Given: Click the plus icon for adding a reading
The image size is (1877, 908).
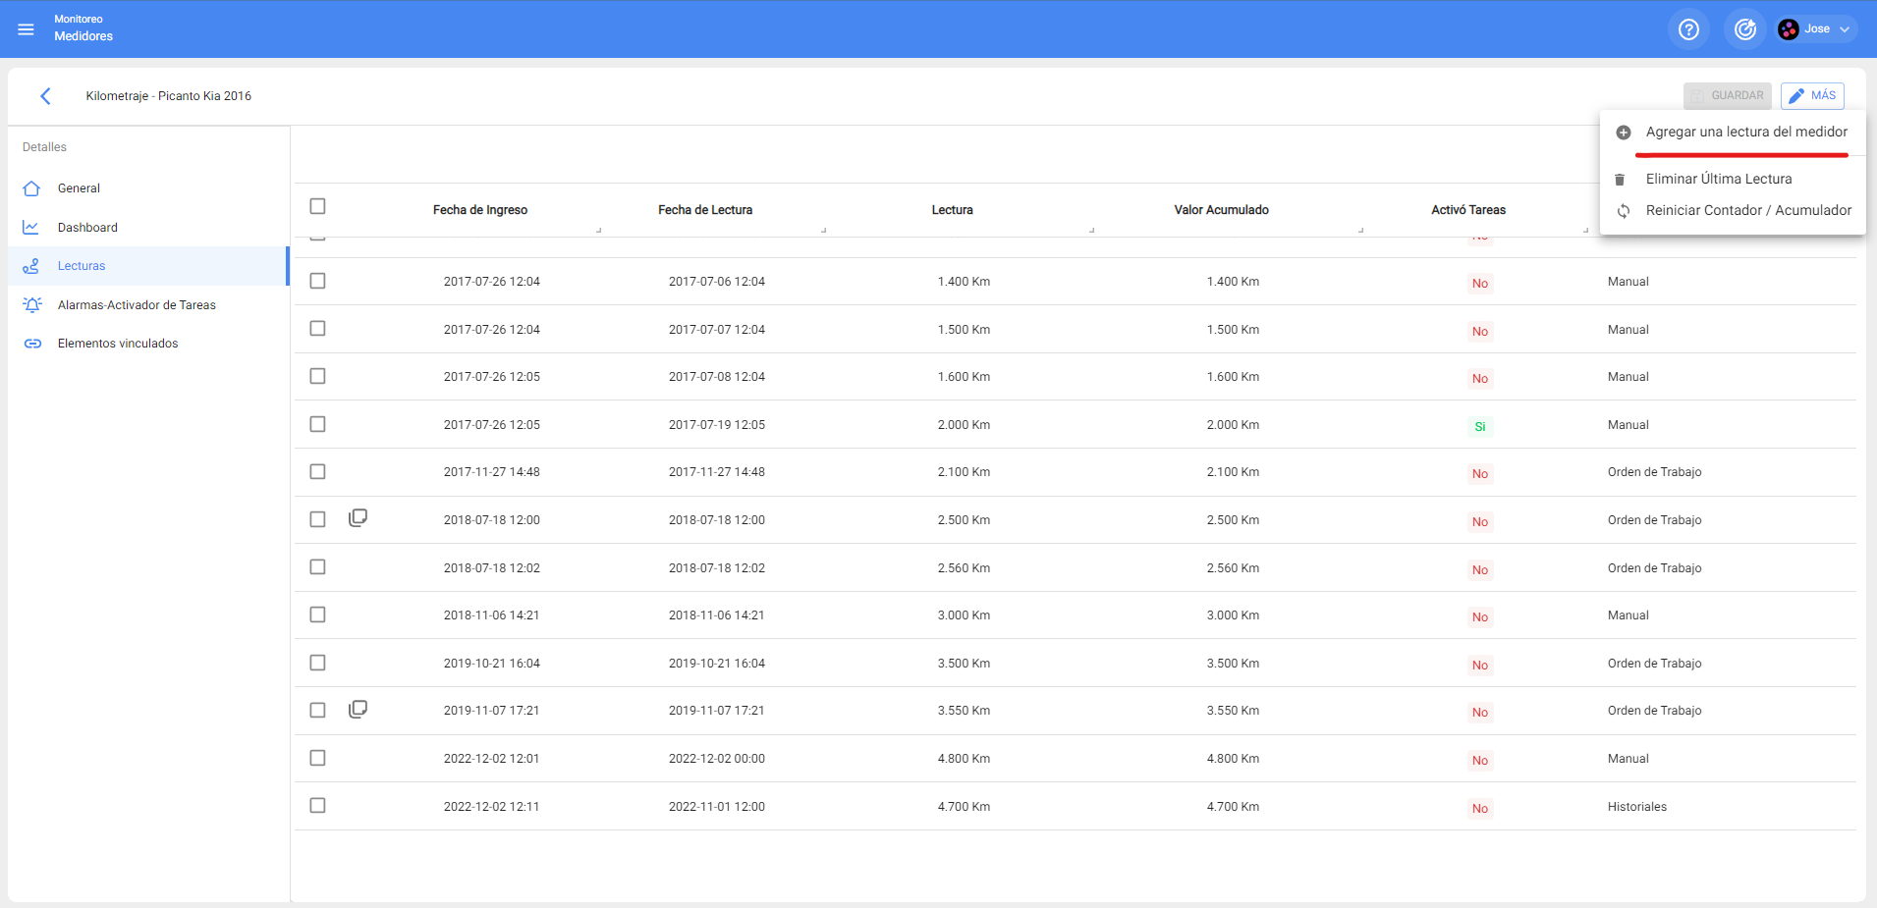Looking at the screenshot, I should [x=1624, y=133].
